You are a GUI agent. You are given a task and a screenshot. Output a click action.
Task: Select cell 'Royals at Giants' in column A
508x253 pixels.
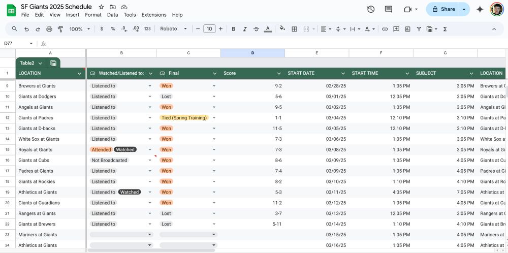[50, 150]
